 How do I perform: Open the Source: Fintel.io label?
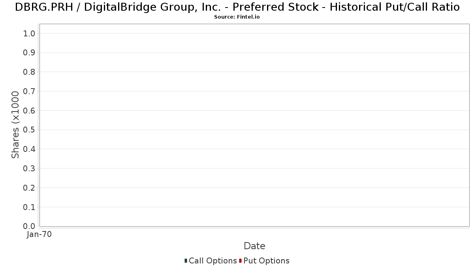pyautogui.click(x=237, y=17)
